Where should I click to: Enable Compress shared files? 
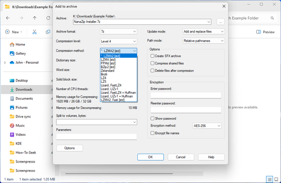152,63
